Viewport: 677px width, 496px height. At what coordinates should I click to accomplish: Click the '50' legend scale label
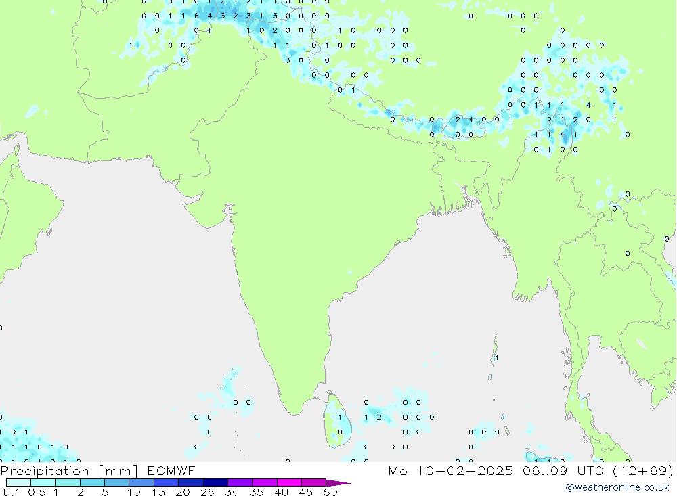[x=330, y=492]
